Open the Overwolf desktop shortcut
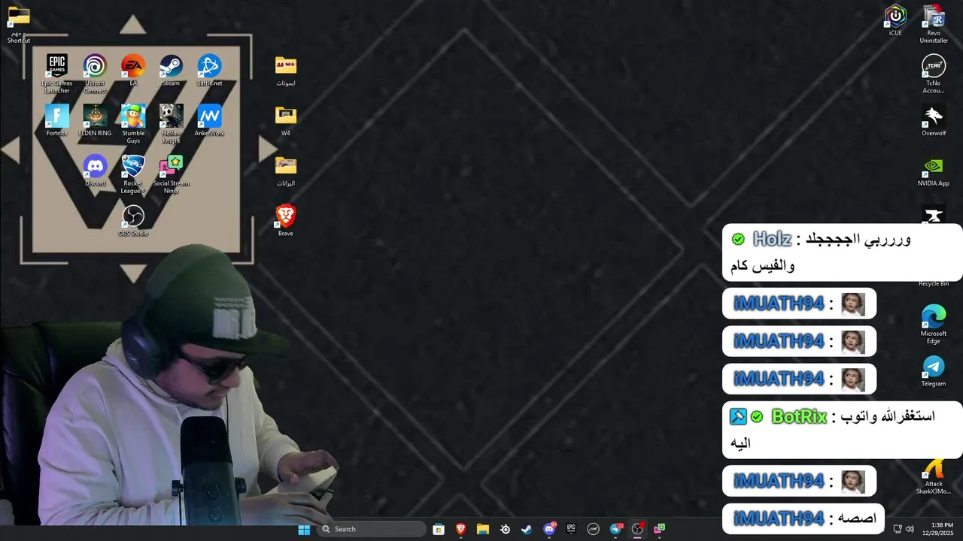Viewport: 963px width, 541px height. click(934, 120)
